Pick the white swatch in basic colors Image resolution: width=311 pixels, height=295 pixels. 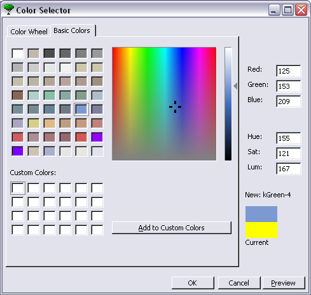(18, 53)
